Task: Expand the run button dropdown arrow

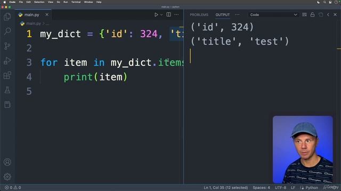Action: (x=161, y=15)
